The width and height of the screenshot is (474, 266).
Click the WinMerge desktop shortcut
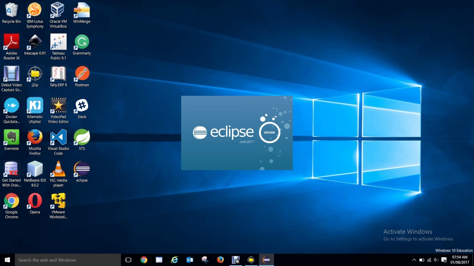[82, 13]
